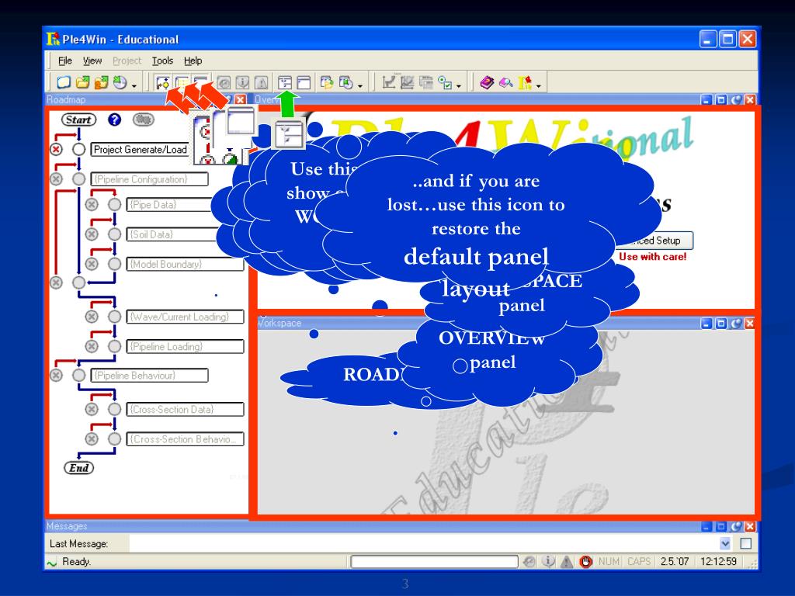The image size is (795, 596).
Task: Click the NUM indicator in status bar
Action: coord(609,562)
